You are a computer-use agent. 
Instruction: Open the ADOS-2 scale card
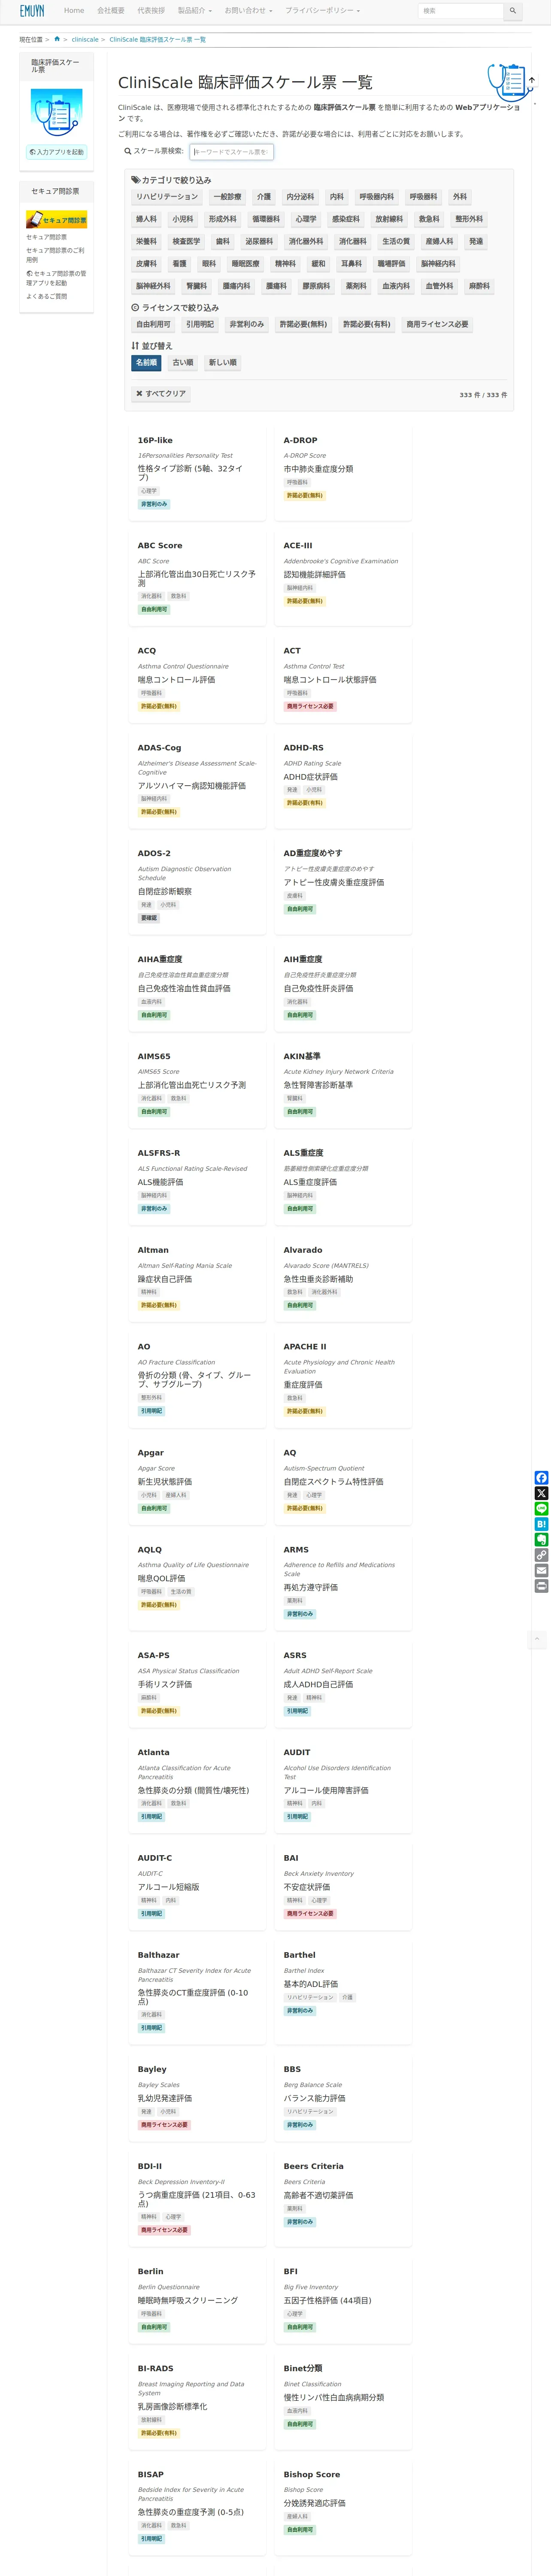click(x=198, y=887)
